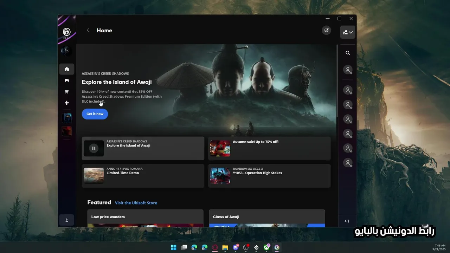Open the Windows Start menu

tap(173, 247)
